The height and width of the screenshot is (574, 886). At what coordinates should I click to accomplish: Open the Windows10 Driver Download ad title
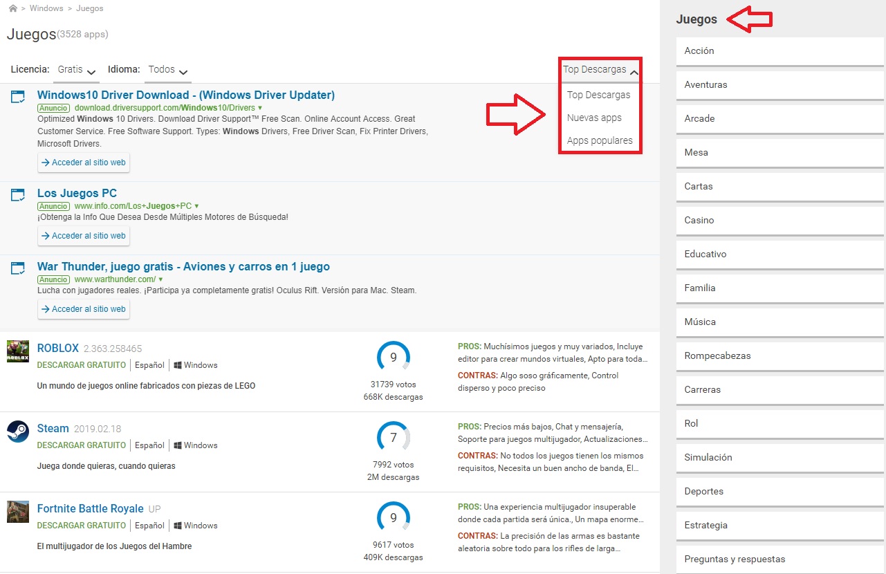click(186, 95)
